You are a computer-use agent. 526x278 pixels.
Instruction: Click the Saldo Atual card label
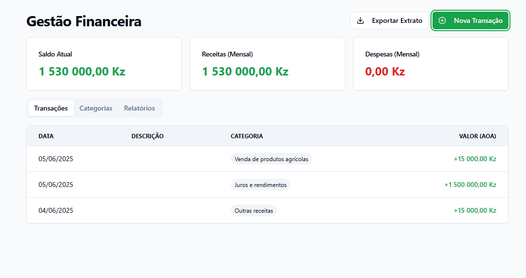coord(55,54)
